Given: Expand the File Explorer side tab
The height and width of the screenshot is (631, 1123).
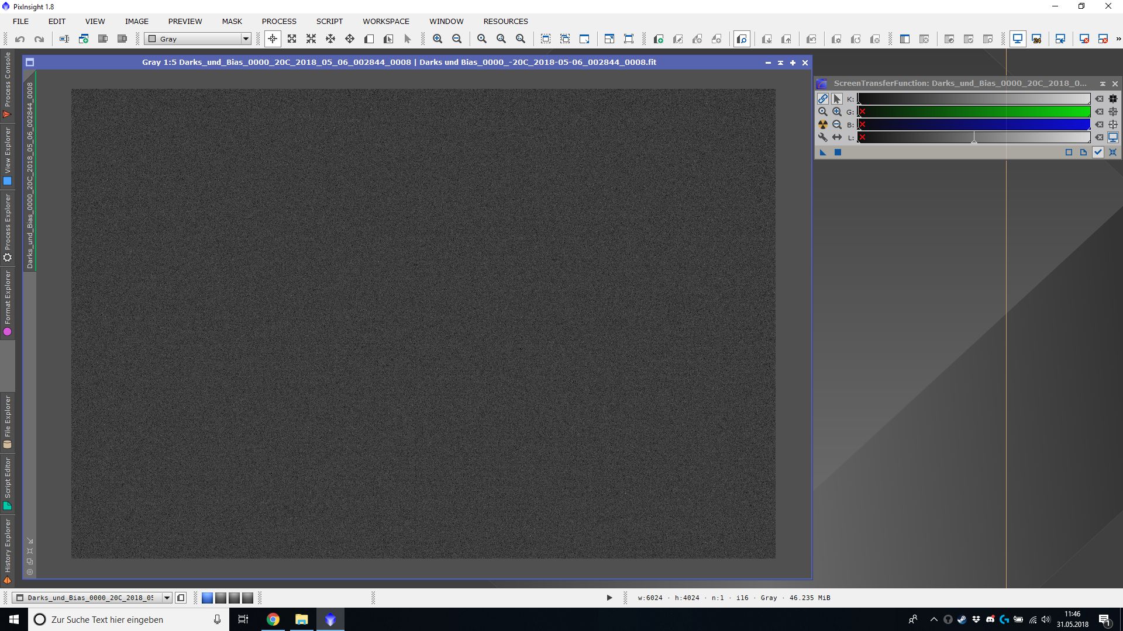Looking at the screenshot, I should [8, 422].
